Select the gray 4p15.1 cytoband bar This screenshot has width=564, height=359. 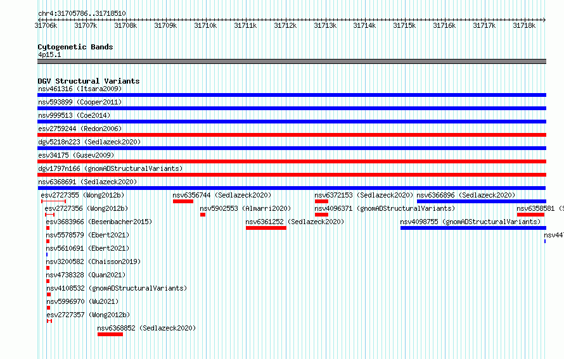(292, 61)
